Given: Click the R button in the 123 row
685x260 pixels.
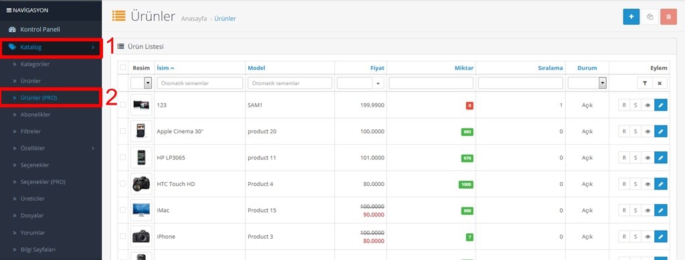Looking at the screenshot, I should [x=624, y=105].
